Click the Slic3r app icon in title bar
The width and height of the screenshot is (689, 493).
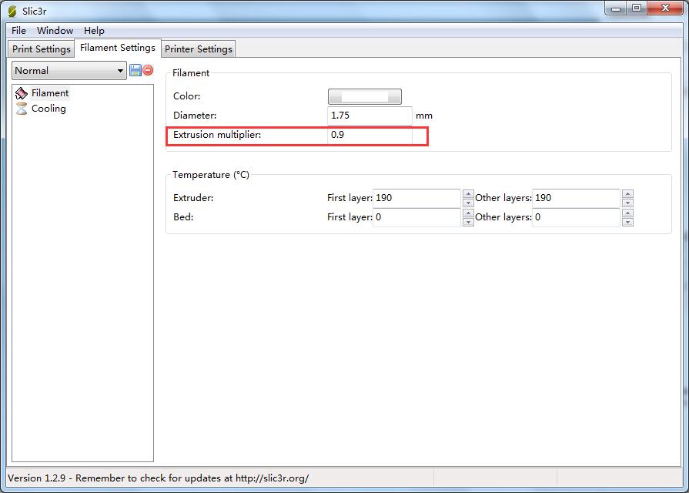pyautogui.click(x=12, y=11)
